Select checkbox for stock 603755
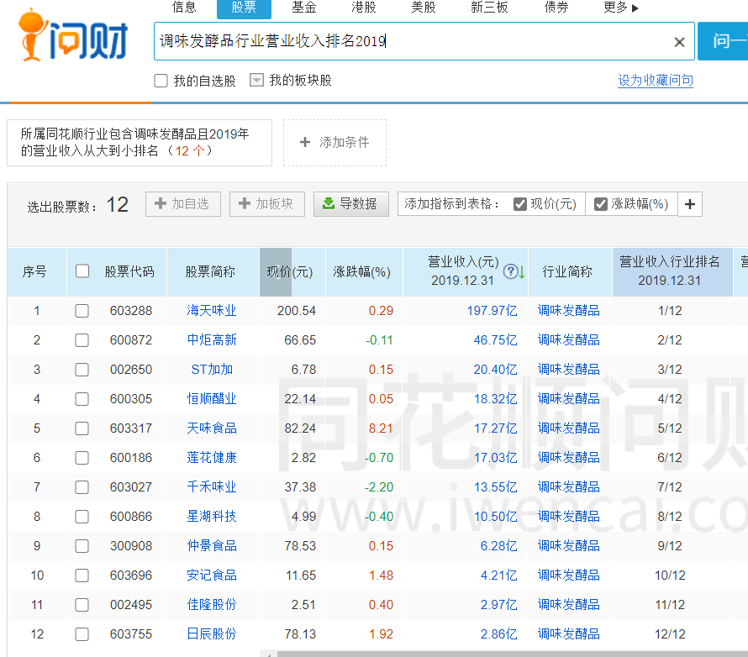This screenshot has width=748, height=657. [82, 634]
